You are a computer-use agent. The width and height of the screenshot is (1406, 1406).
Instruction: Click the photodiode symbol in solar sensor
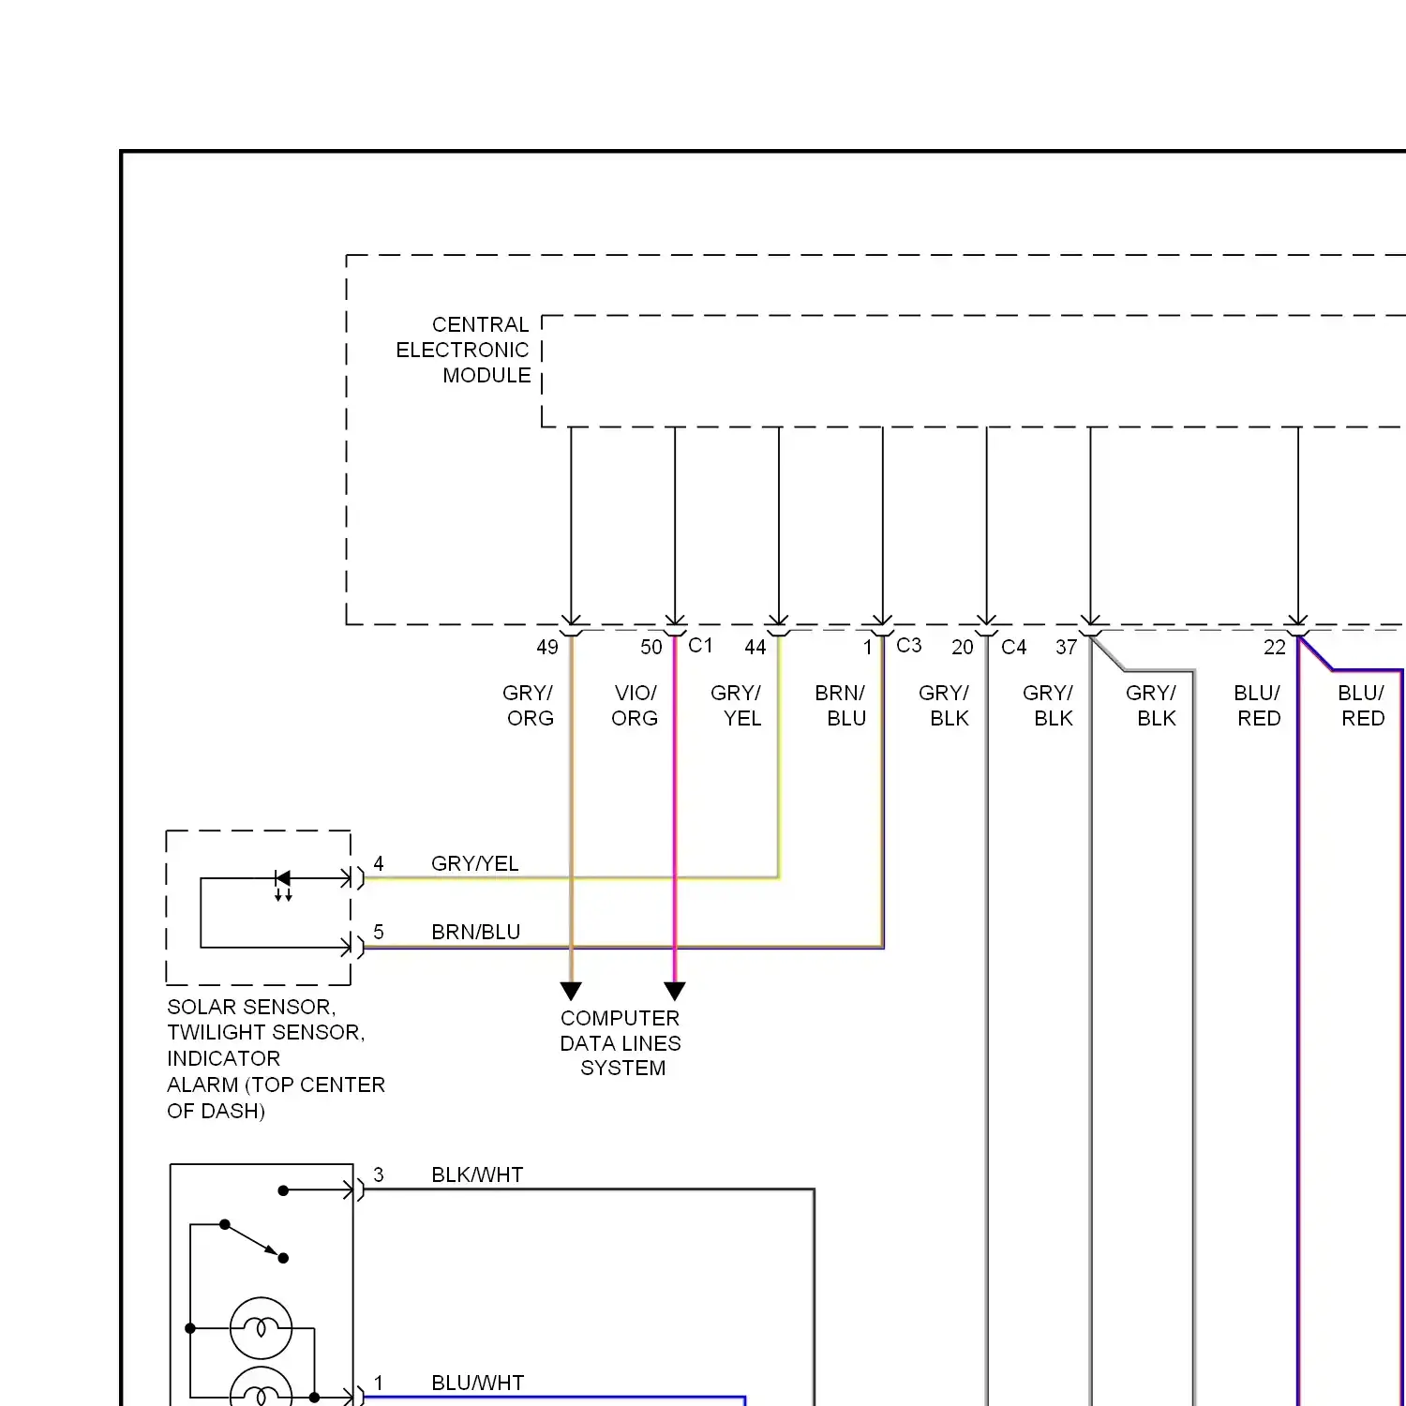point(282,884)
